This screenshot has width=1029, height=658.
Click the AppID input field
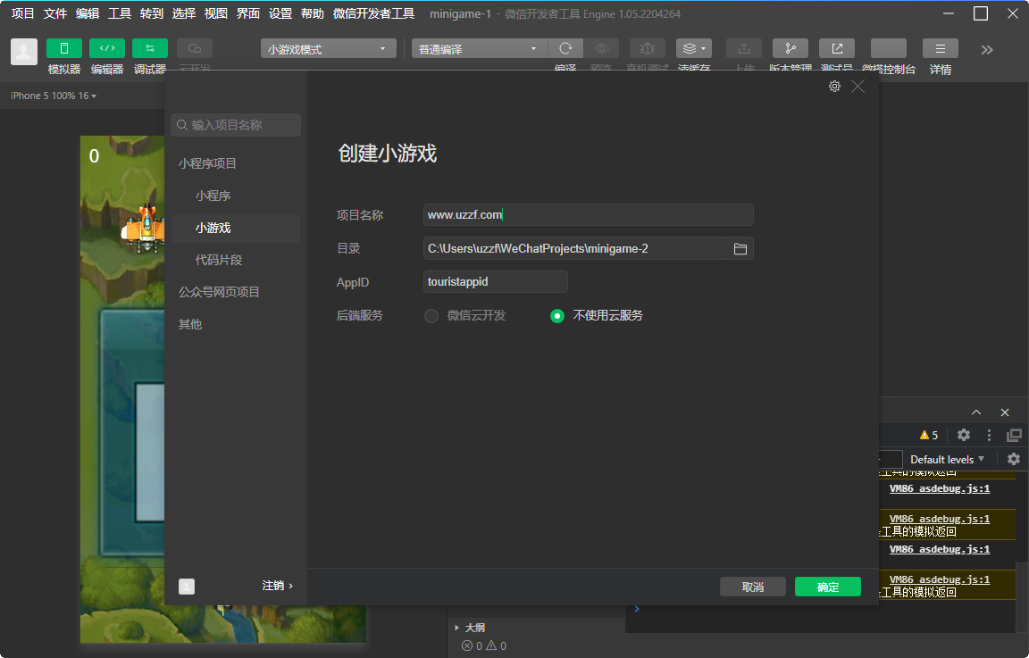(496, 281)
